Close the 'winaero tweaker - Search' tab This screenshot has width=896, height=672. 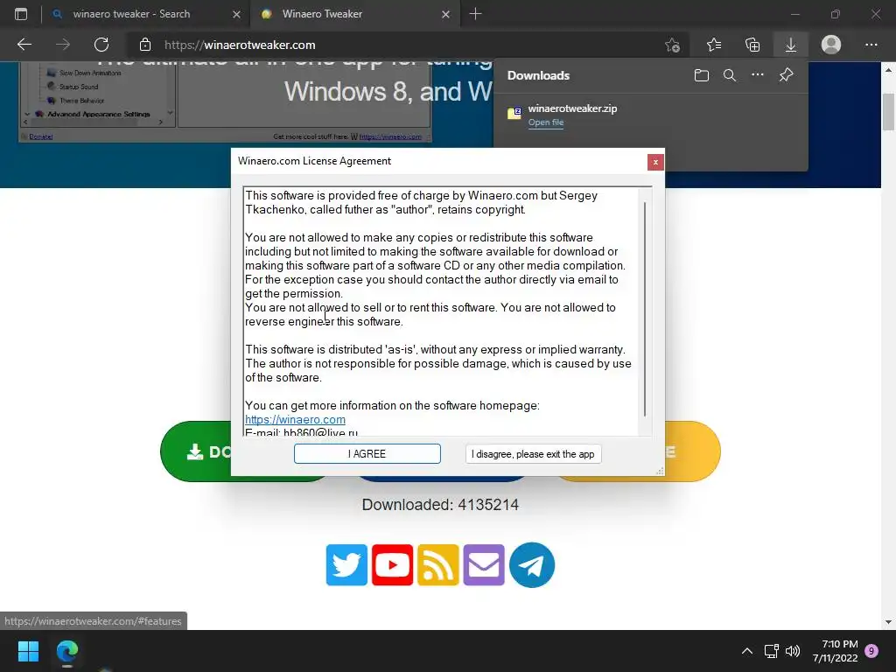[x=236, y=14]
